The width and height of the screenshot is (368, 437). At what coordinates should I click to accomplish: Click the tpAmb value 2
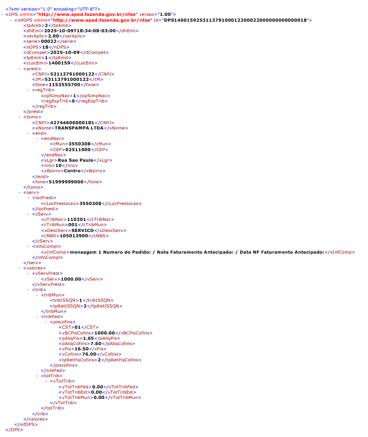(x=47, y=25)
